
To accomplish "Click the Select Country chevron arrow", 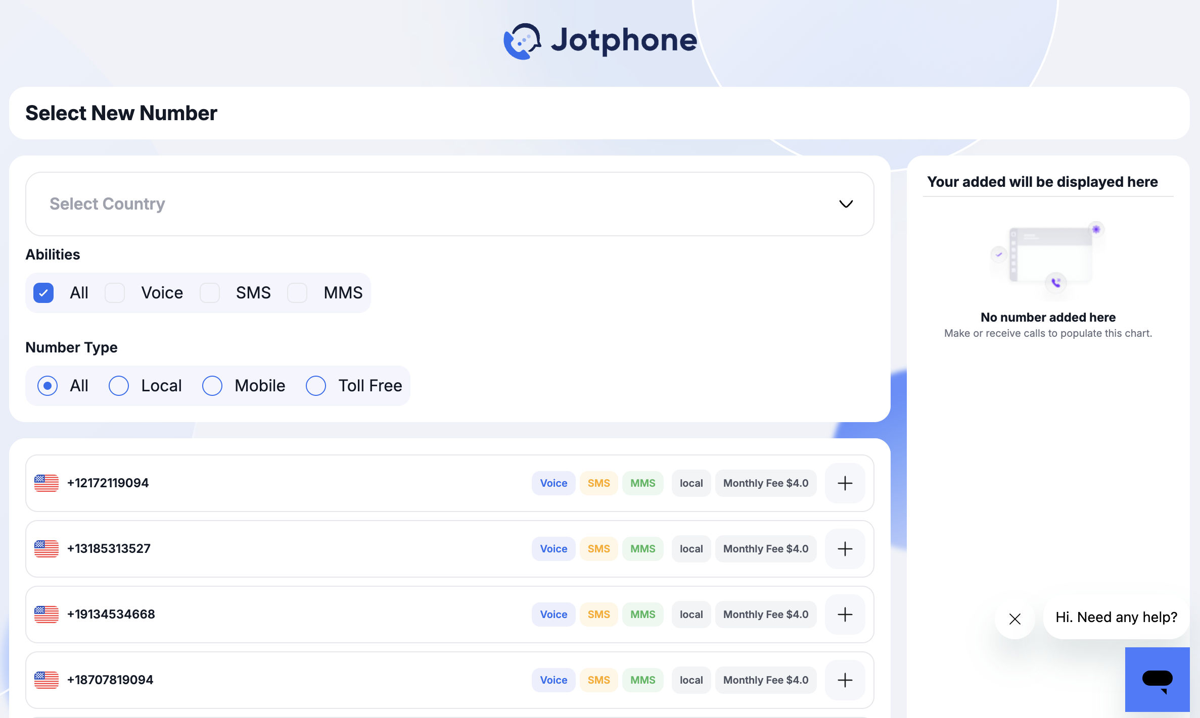I will (x=846, y=204).
